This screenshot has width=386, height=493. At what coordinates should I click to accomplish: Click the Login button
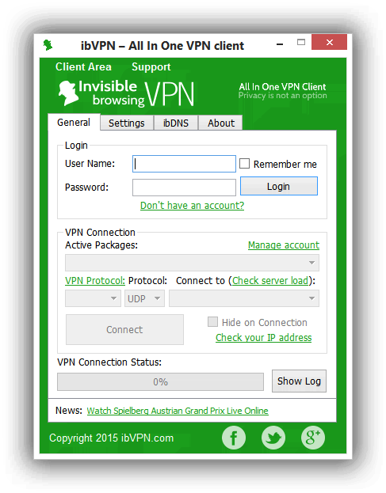[279, 186]
